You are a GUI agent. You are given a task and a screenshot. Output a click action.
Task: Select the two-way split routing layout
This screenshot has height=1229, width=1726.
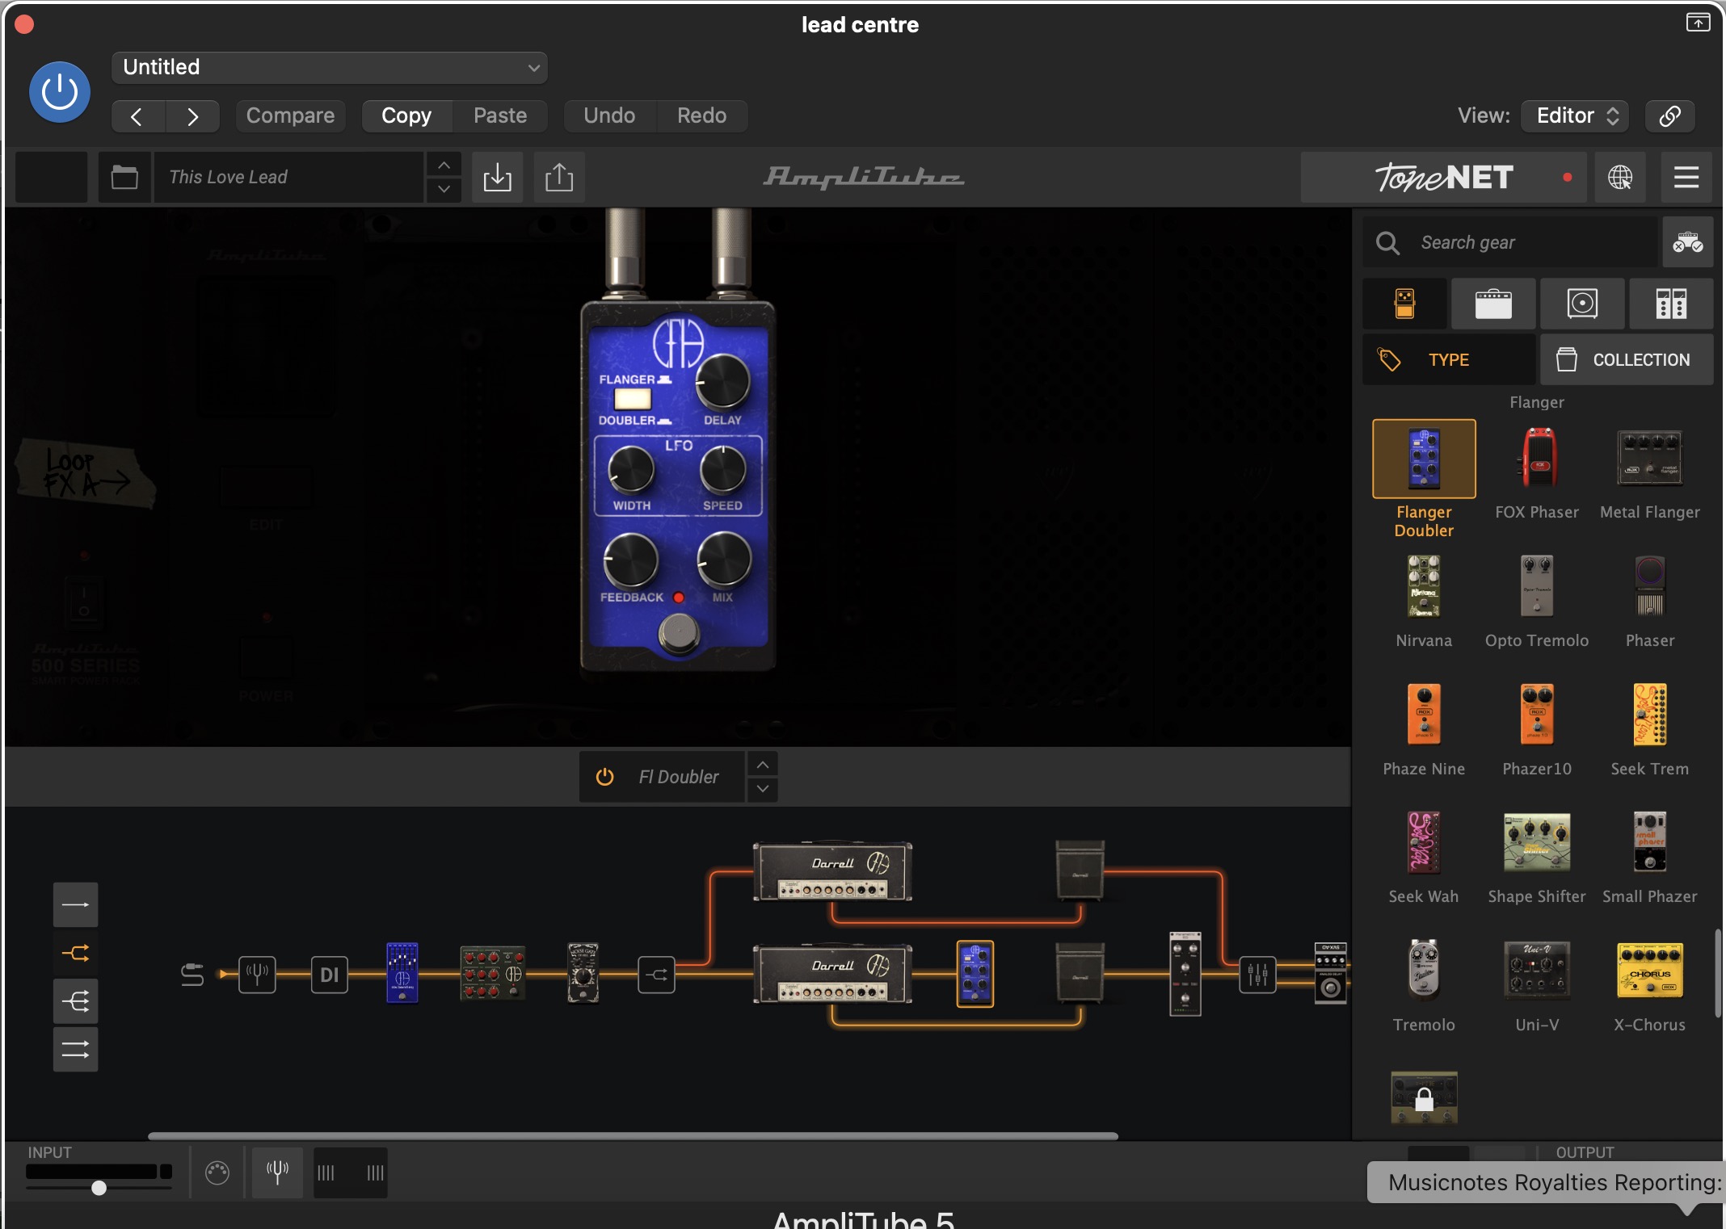[x=75, y=953]
